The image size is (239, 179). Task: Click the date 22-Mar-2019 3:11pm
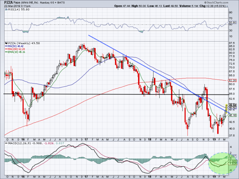click(17, 6)
